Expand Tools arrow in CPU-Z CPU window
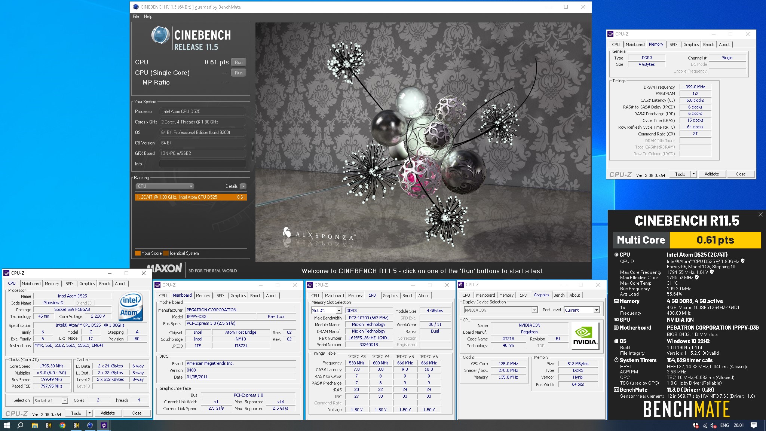Image resolution: width=766 pixels, height=431 pixels. pyautogui.click(x=89, y=413)
